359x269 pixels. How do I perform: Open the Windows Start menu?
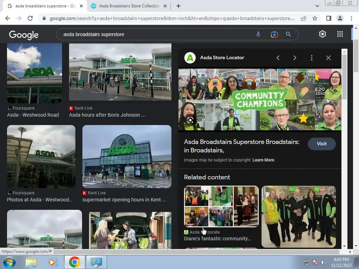tap(9, 262)
